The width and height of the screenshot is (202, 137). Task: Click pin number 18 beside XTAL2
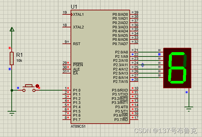[65, 25]
